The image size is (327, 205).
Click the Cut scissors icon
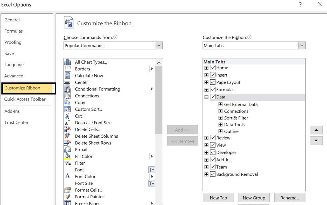[x=67, y=116]
